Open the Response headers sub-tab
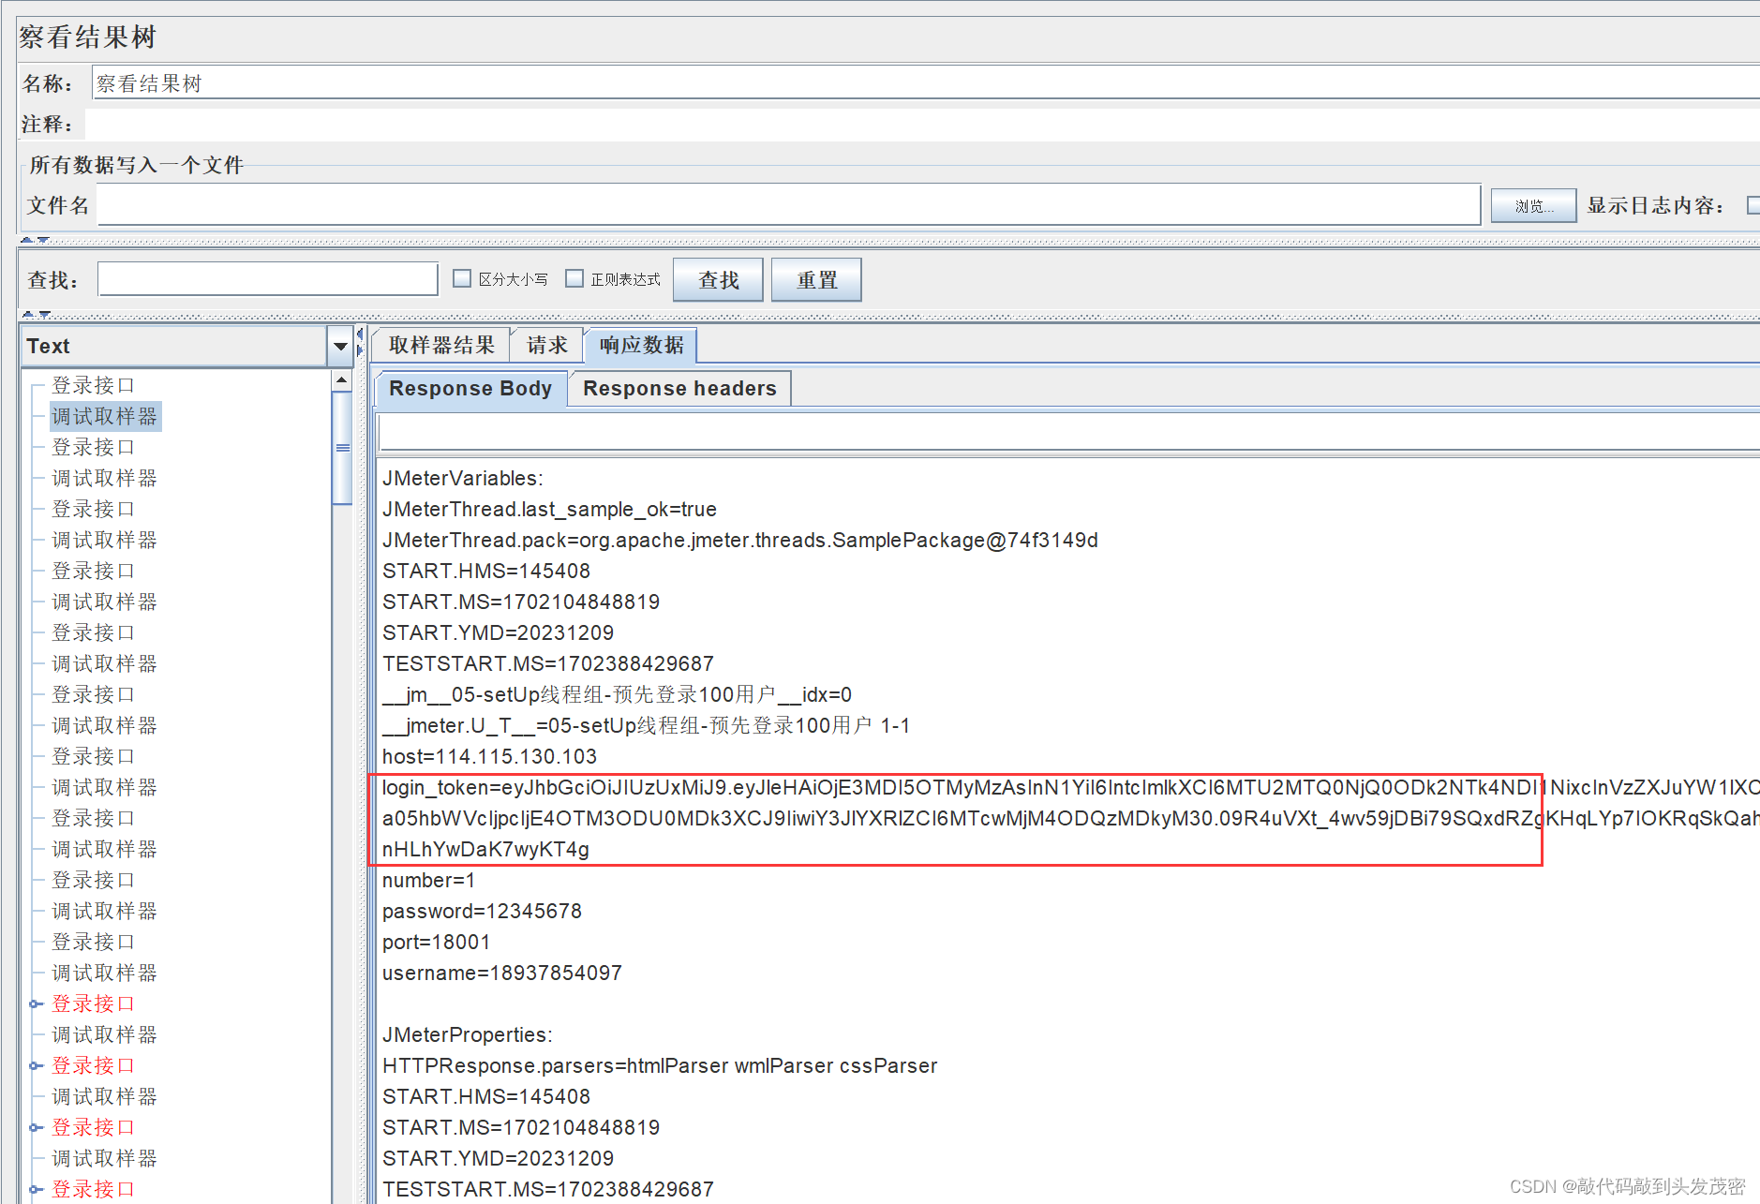The image size is (1760, 1204). point(679,388)
